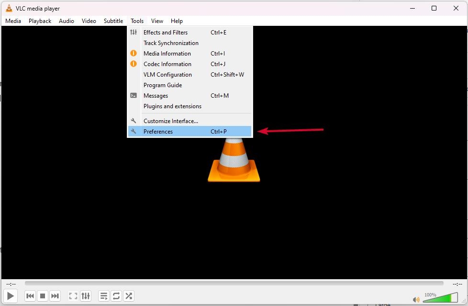Open the Program Guide
This screenshot has width=468, height=306.
click(190, 85)
